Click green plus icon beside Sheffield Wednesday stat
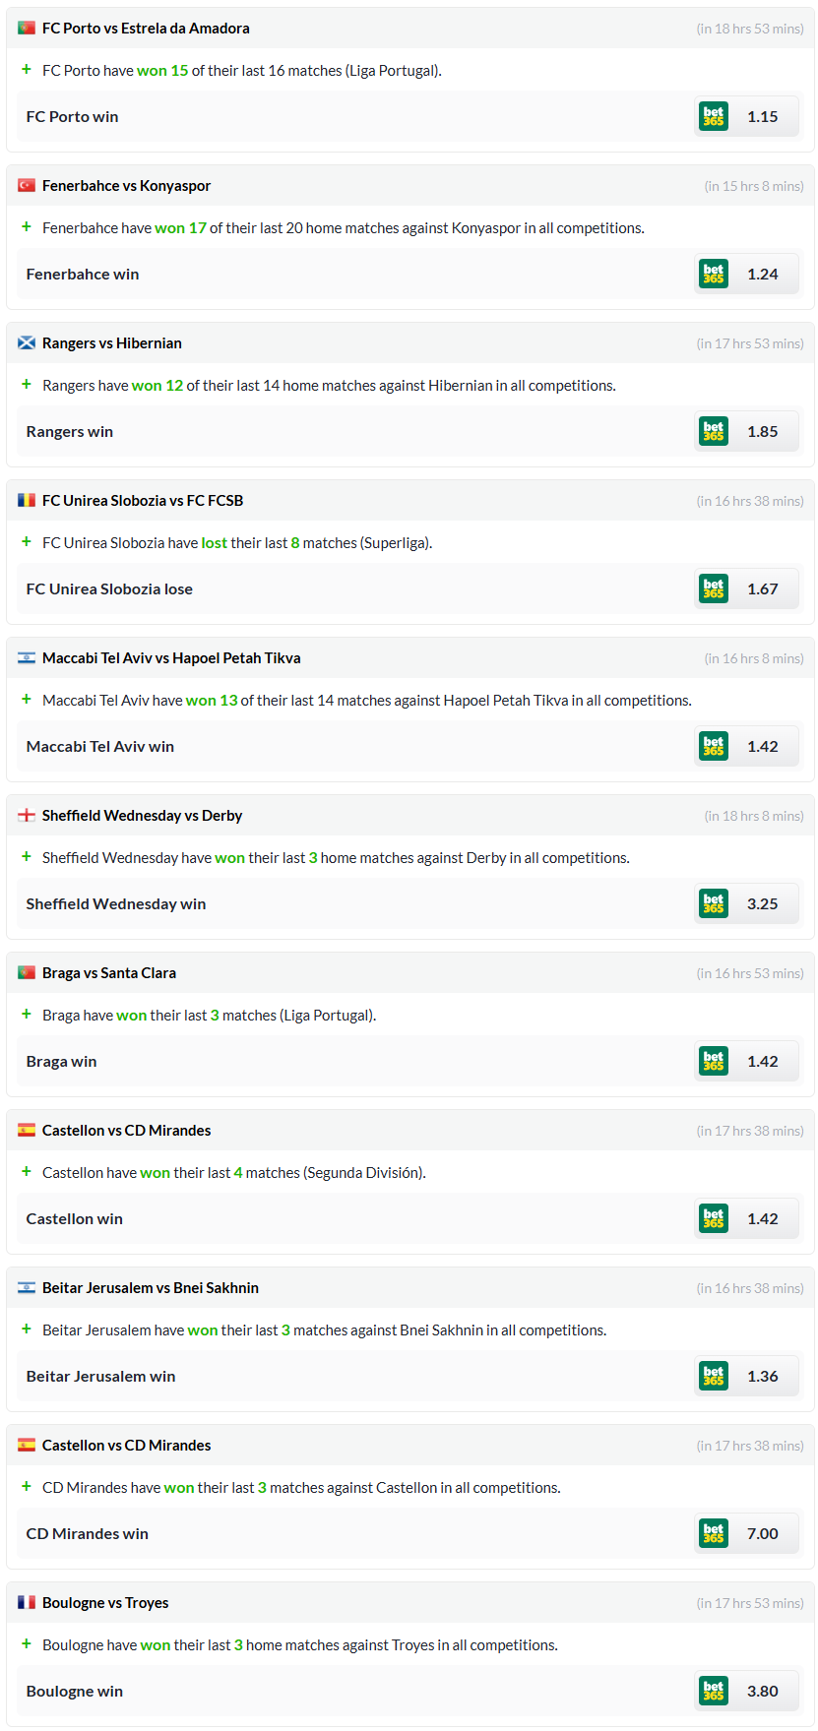Viewport: 818px width, 1731px height. tap(27, 857)
